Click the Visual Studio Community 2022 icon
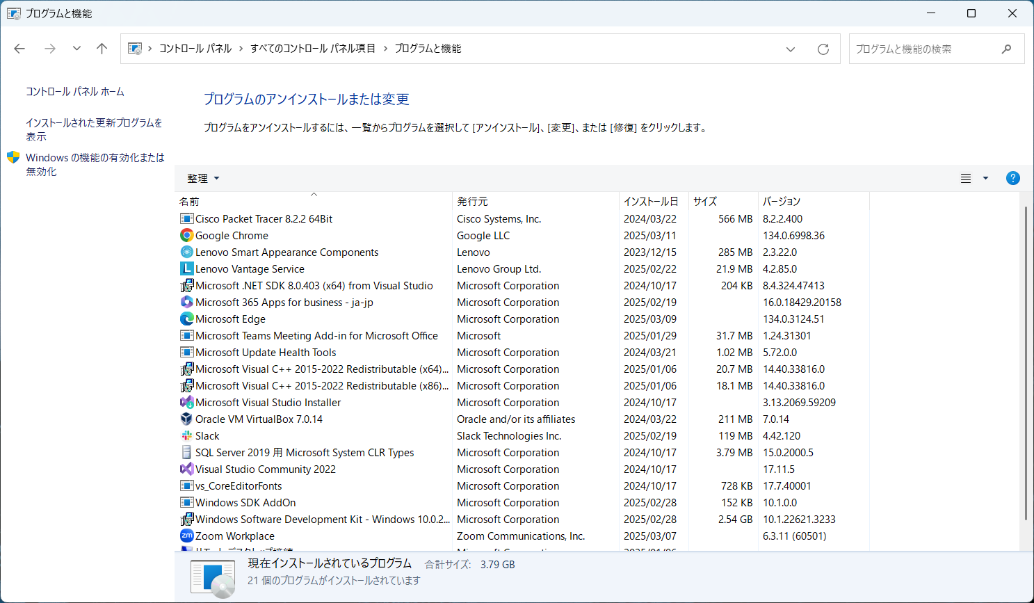This screenshot has height=603, width=1034. (186, 469)
